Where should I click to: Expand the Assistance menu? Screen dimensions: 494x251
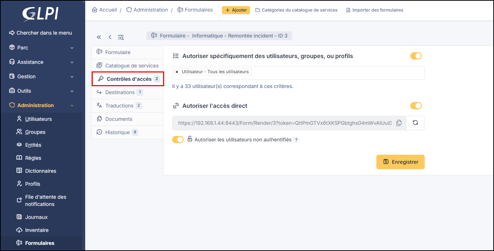tap(42, 62)
